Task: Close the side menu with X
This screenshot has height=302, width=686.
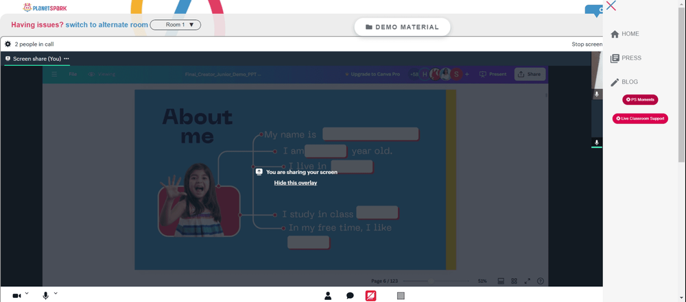Action: click(x=611, y=5)
